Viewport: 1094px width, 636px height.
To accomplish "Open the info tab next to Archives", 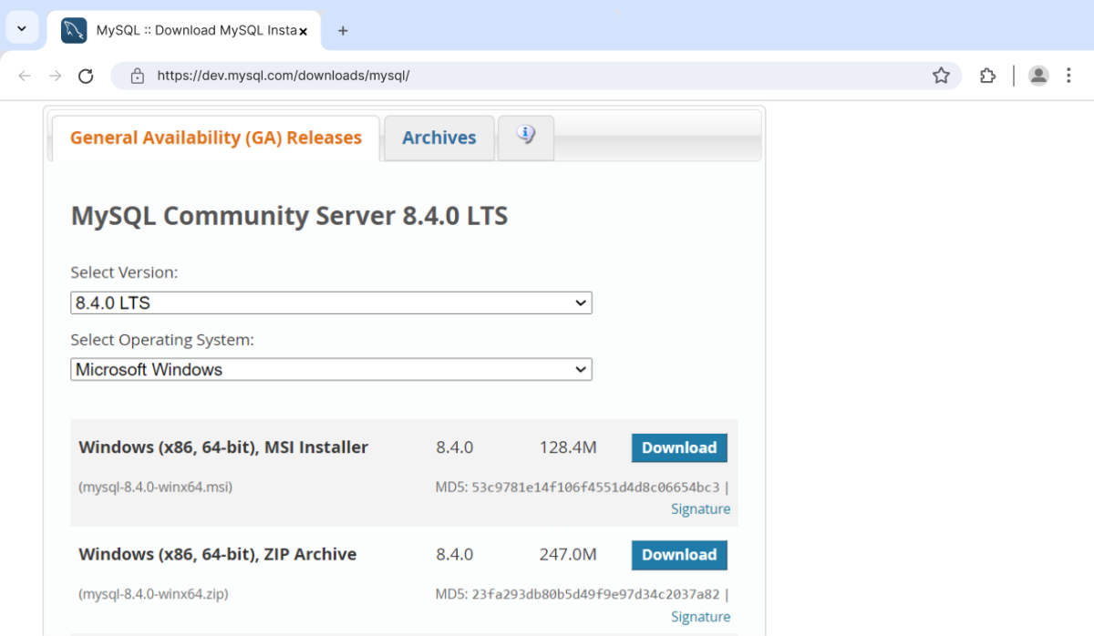I will pyautogui.click(x=525, y=133).
